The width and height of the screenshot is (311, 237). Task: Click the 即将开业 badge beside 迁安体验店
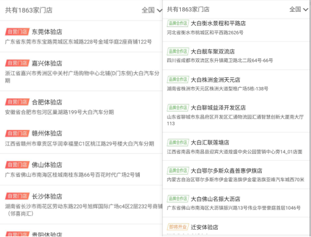coord(178,227)
